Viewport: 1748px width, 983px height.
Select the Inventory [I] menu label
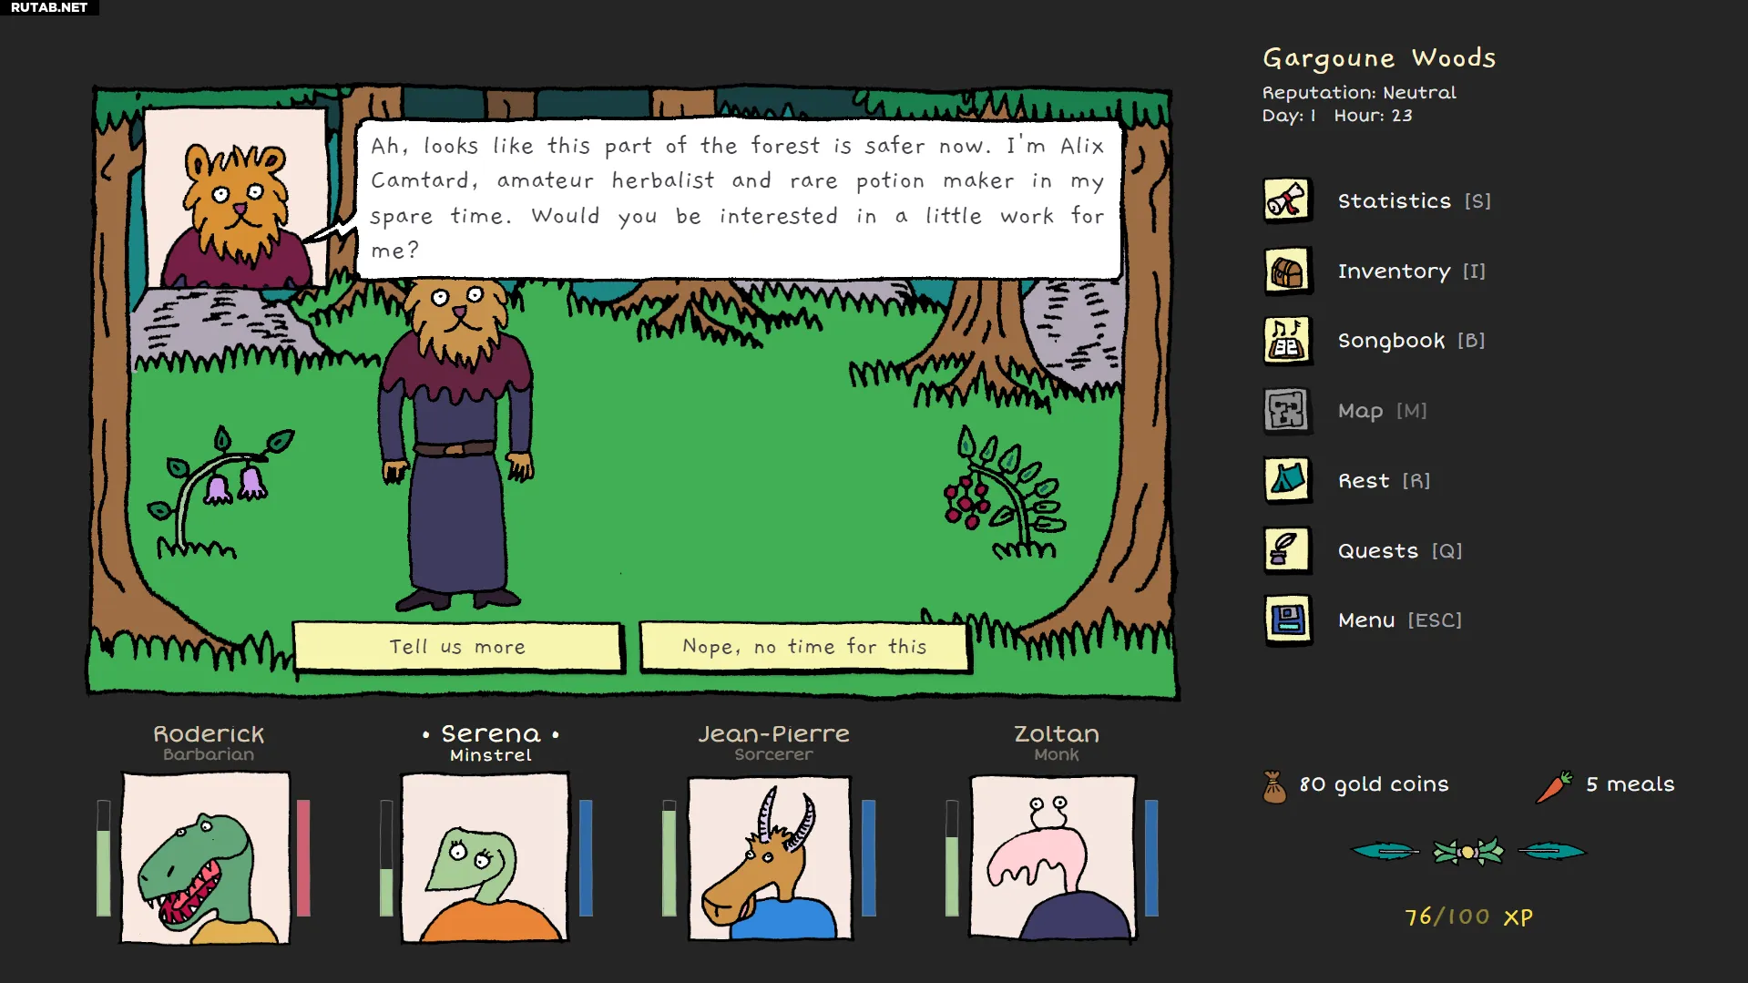[x=1411, y=271]
